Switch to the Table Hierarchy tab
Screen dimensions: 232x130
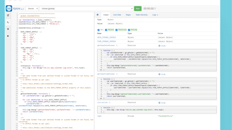click(142, 14)
